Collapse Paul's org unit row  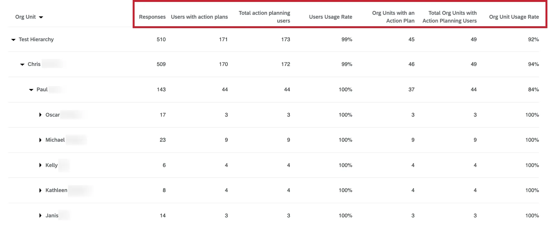[x=31, y=89]
